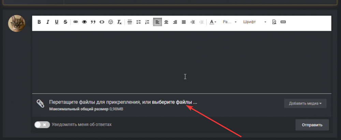Insert a link with the chain icon
The height and width of the screenshot is (140, 341).
75,22
